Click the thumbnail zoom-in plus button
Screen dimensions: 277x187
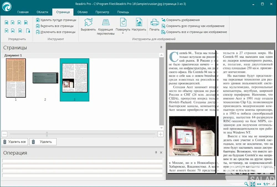160,134
